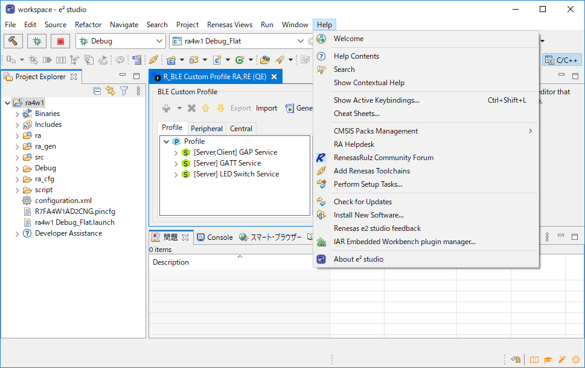Choose Install New Software...
Screen dimensions: 585x368
pos(426,215)
